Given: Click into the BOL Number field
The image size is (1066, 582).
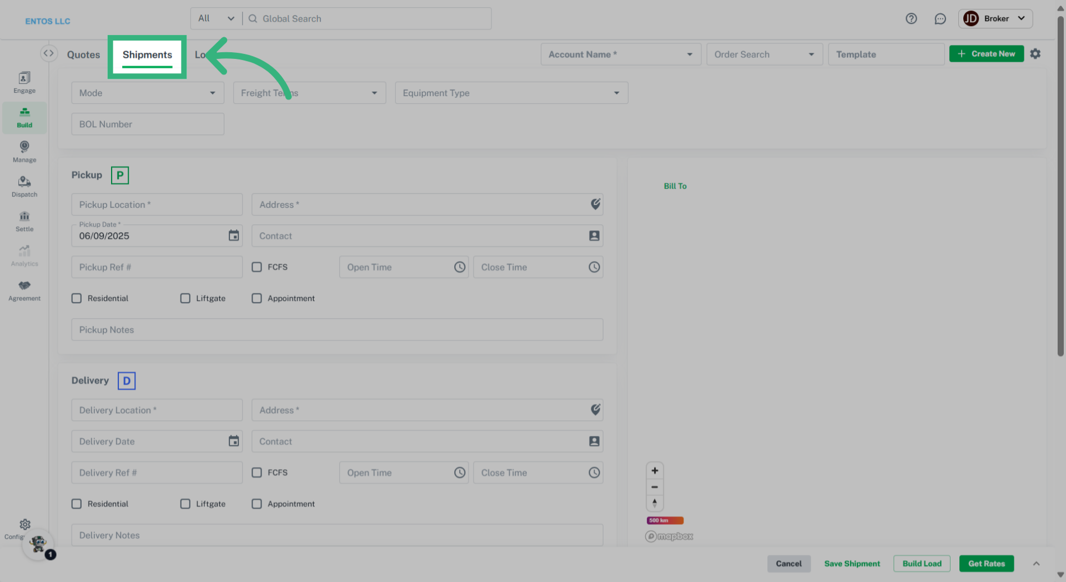Looking at the screenshot, I should point(147,124).
